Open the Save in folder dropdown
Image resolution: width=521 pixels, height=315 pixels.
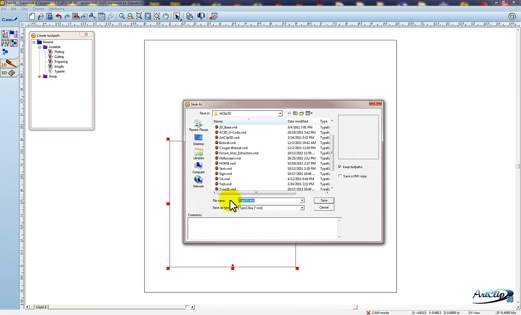pyautogui.click(x=280, y=113)
